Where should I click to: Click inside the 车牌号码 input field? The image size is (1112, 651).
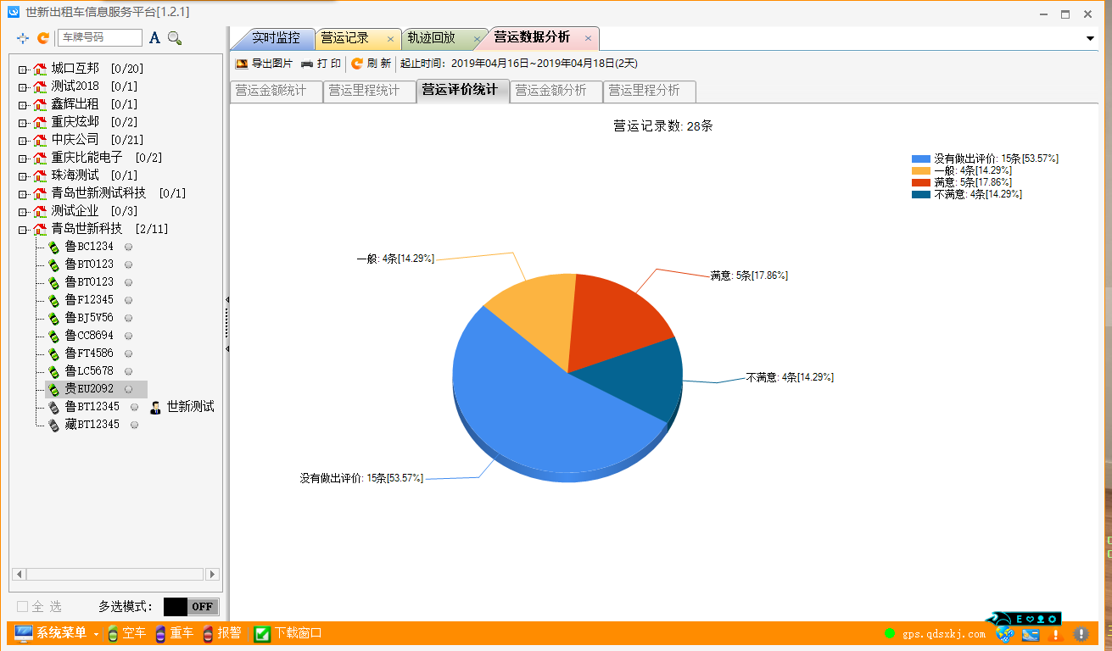pos(101,38)
